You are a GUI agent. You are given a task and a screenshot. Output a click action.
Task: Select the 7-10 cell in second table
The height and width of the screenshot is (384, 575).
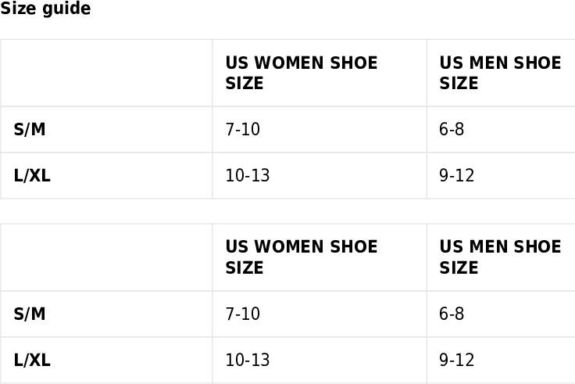pos(320,314)
